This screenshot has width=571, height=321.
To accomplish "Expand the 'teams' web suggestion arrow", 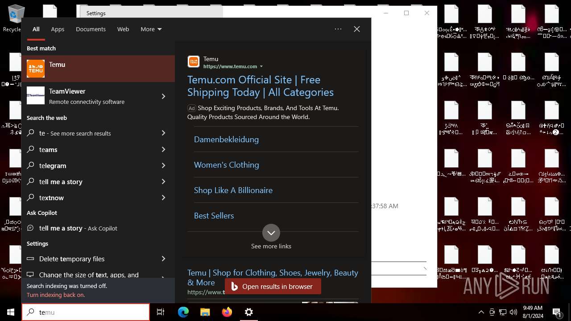I will pyautogui.click(x=163, y=149).
